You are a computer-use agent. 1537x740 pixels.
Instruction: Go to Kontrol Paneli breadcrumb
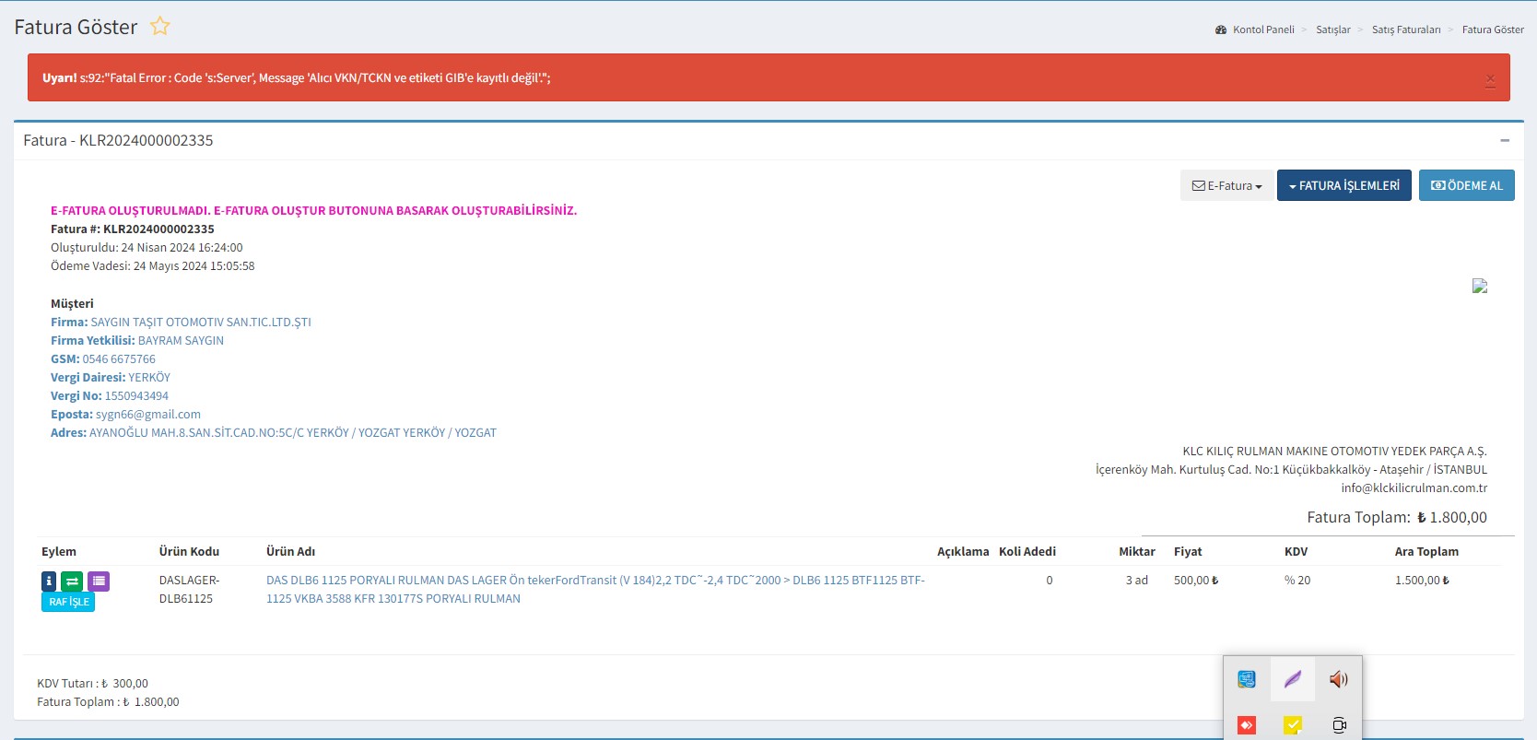point(1262,29)
